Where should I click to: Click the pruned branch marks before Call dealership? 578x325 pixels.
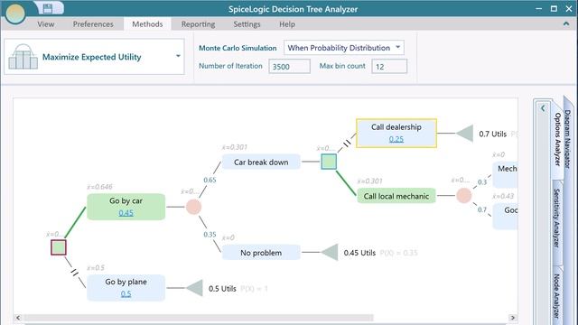(347, 143)
